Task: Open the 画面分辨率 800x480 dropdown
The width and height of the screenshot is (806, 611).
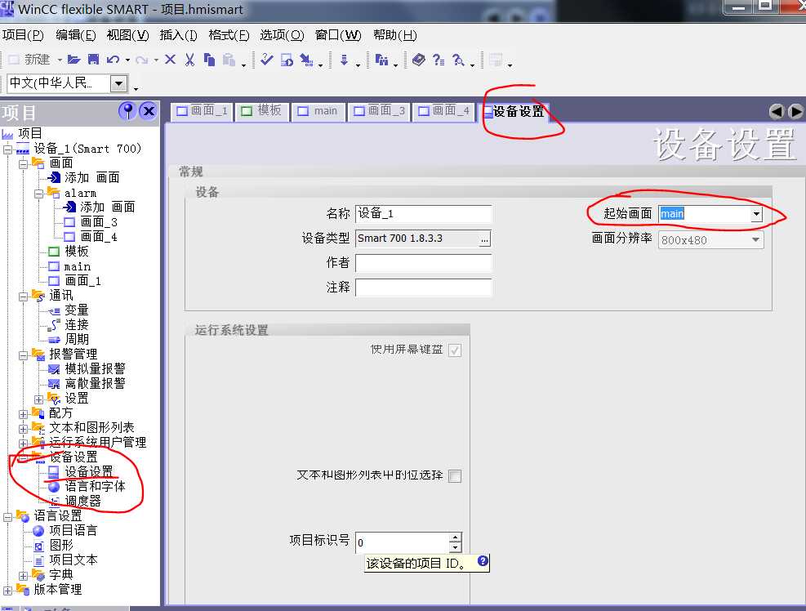Action: 755,240
